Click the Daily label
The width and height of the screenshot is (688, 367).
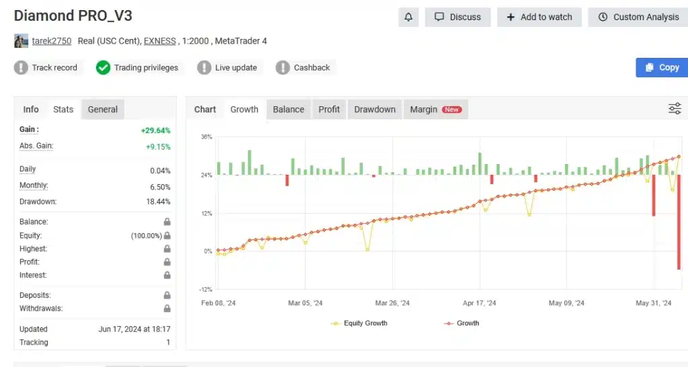coord(28,169)
